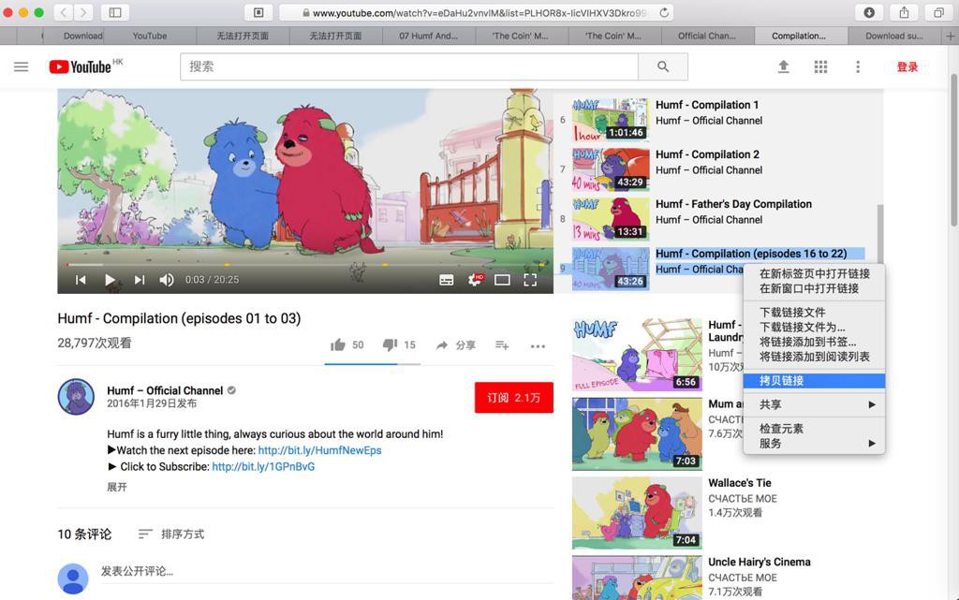Toggle subtitles in the video player

coord(447,280)
